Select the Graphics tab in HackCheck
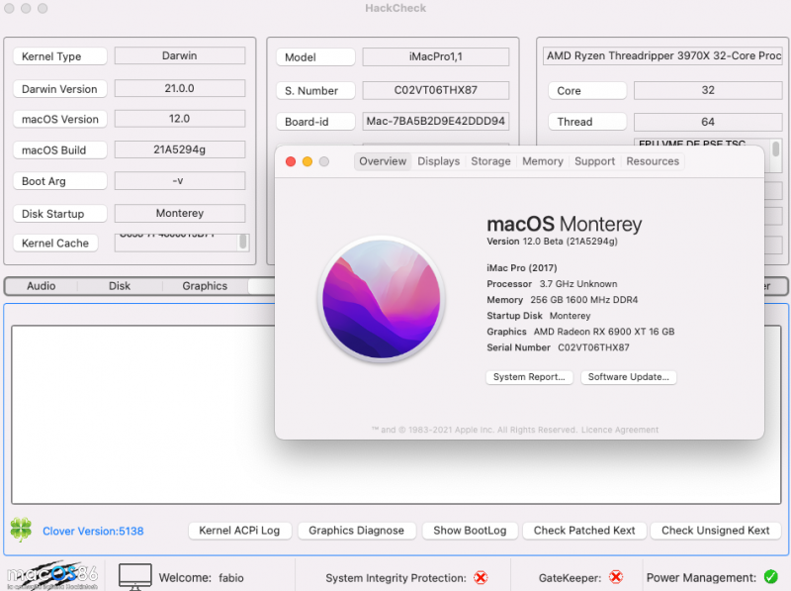Image resolution: width=791 pixels, height=591 pixels. 205,286
